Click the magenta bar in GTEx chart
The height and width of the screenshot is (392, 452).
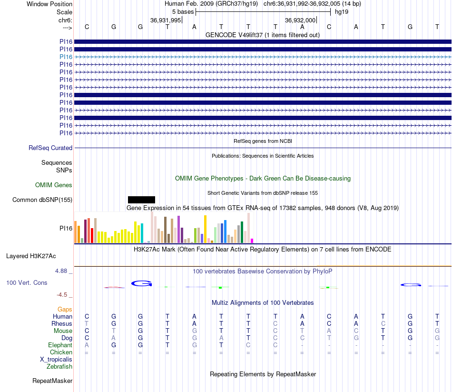point(252,241)
